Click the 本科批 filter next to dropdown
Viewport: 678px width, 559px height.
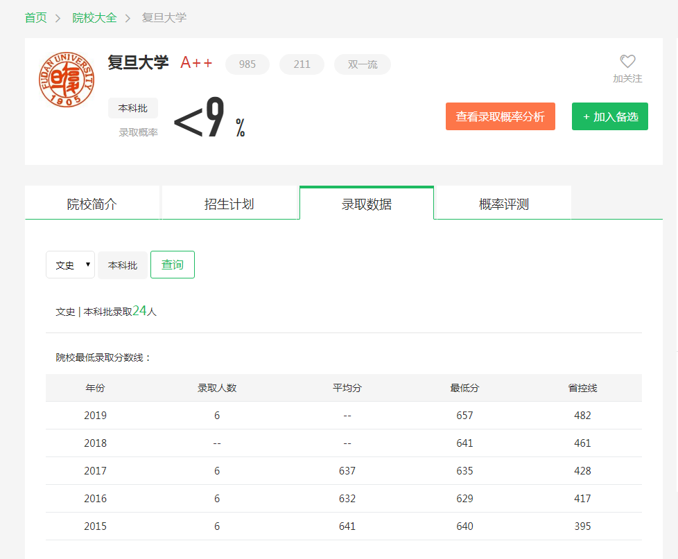(x=123, y=265)
